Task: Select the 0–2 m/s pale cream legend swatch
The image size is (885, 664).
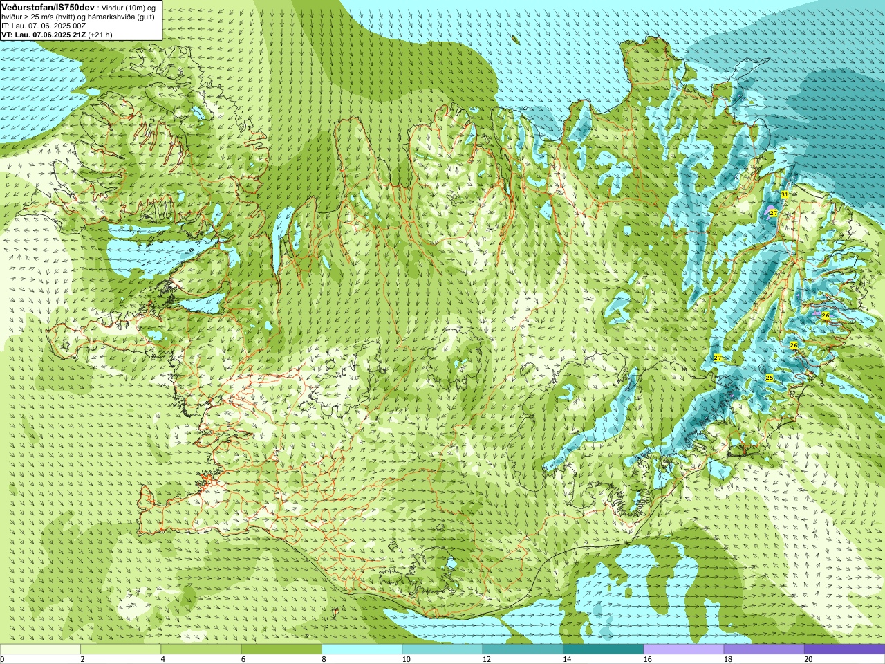Action: [x=40, y=649]
